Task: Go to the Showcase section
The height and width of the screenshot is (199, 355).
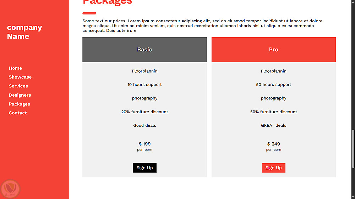Action: coord(20,77)
